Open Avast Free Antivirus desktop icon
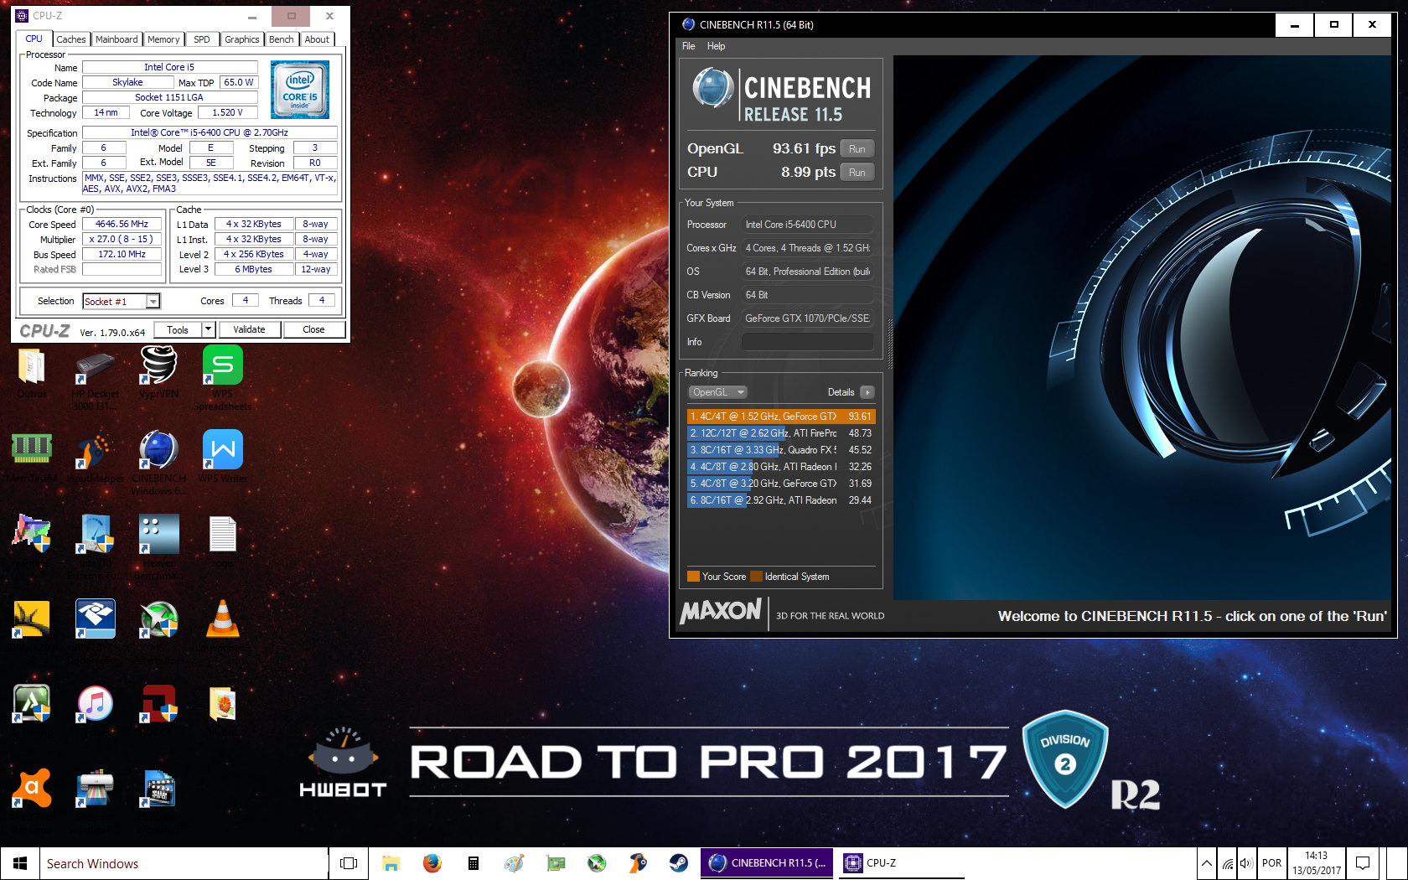Viewport: 1408px width, 880px height. [32, 788]
